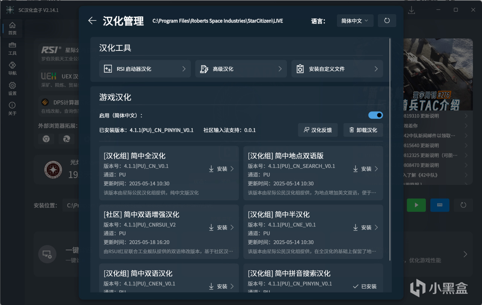Open 设置 in the main window sidebar
The image size is (482, 305).
pyautogui.click(x=12, y=89)
